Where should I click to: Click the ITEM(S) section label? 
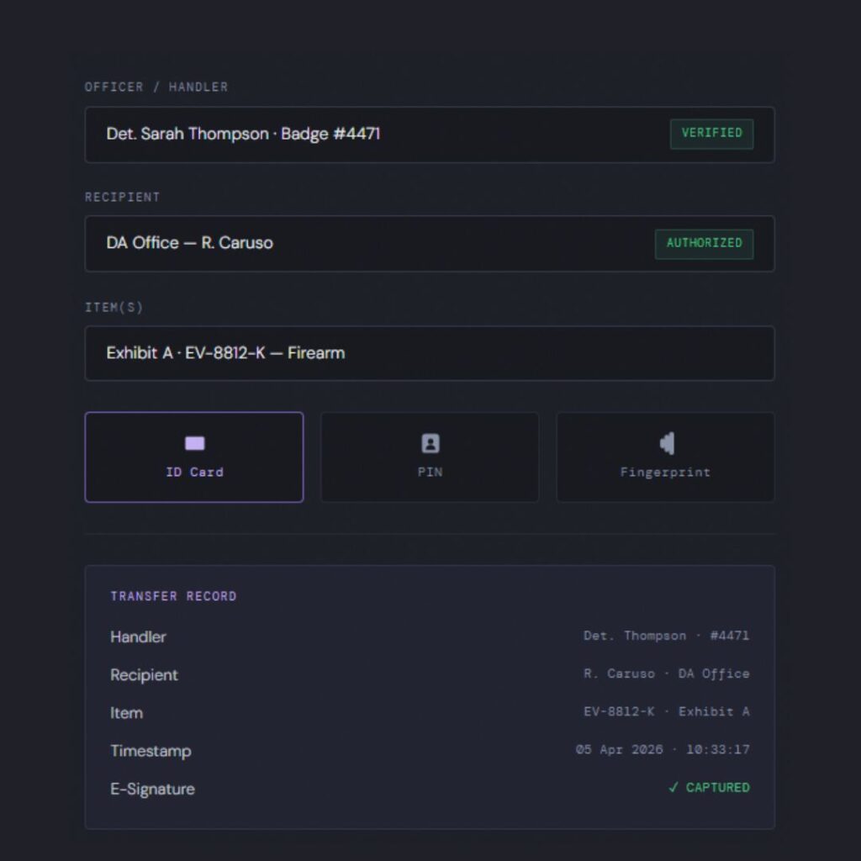click(114, 308)
